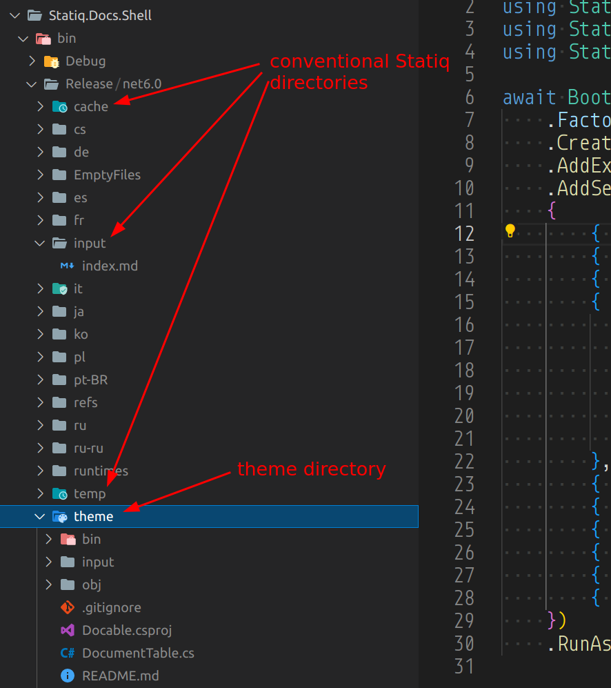Screen dimensions: 611x688
Task: Click the pt-BR folder icon
Action: 59,380
